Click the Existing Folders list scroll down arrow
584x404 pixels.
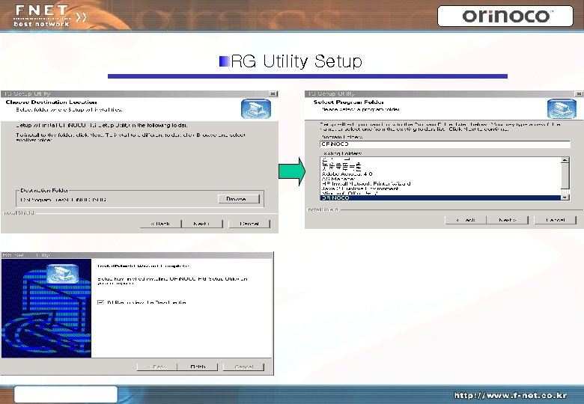point(565,198)
